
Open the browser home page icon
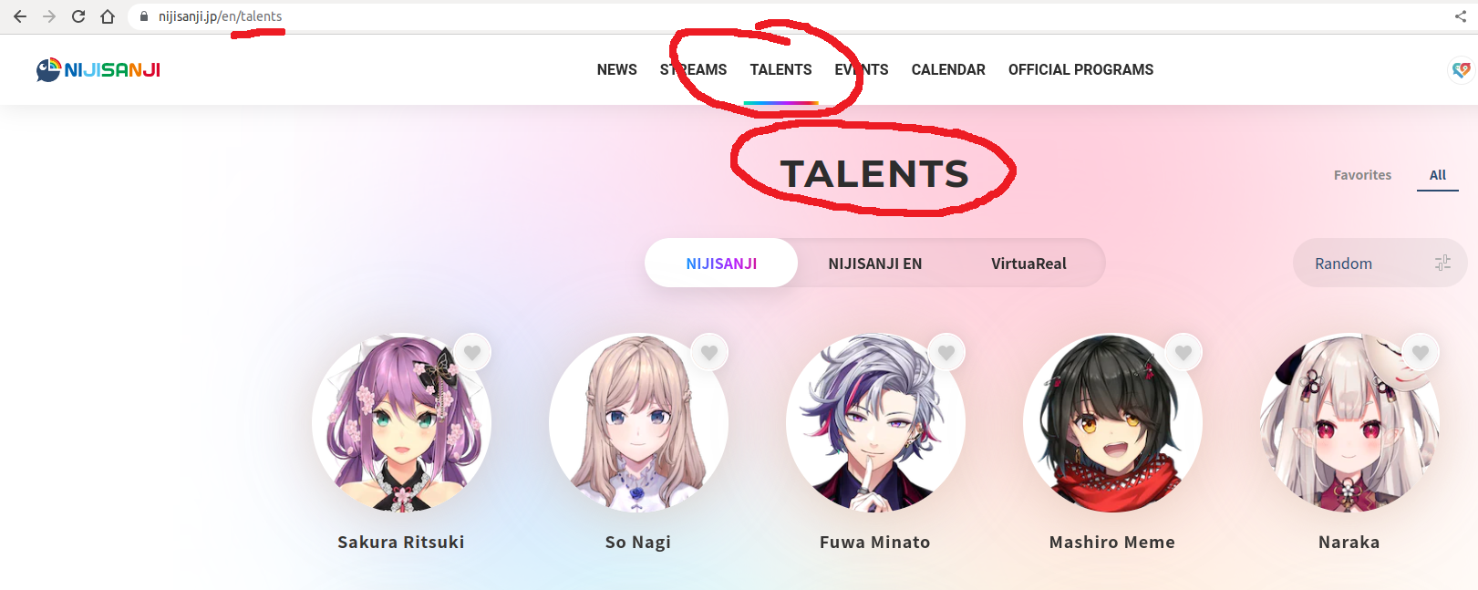tap(108, 16)
